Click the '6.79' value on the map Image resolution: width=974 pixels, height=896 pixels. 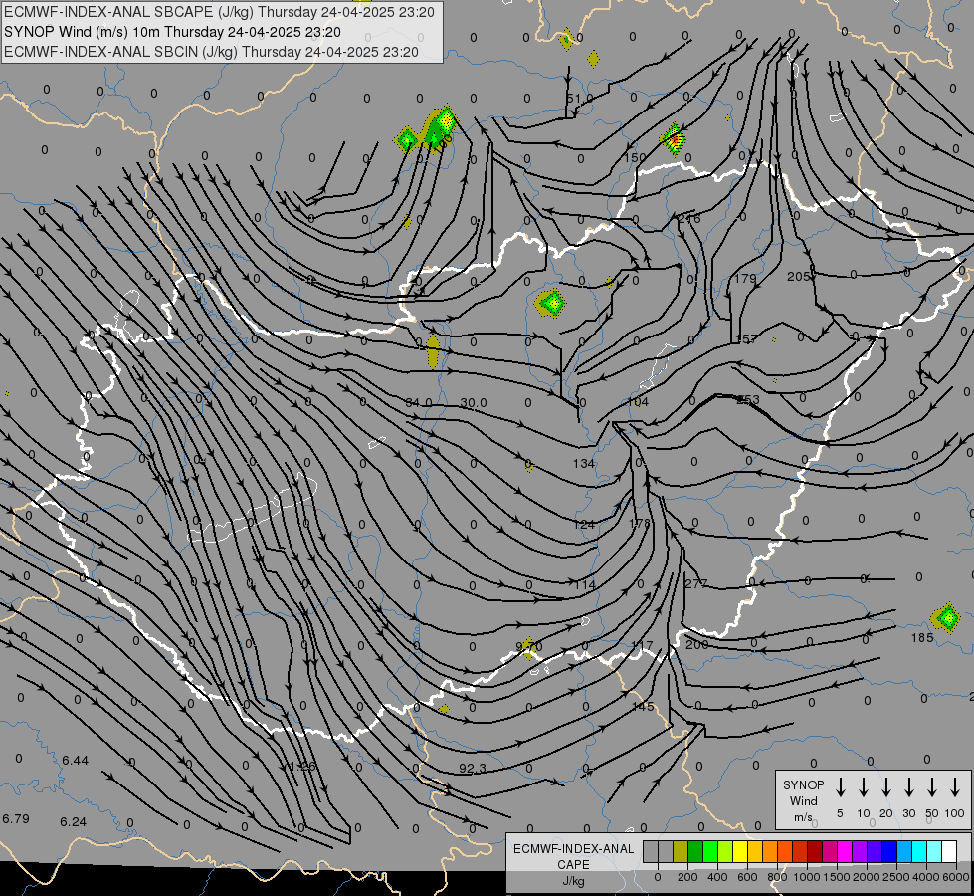tap(16, 818)
